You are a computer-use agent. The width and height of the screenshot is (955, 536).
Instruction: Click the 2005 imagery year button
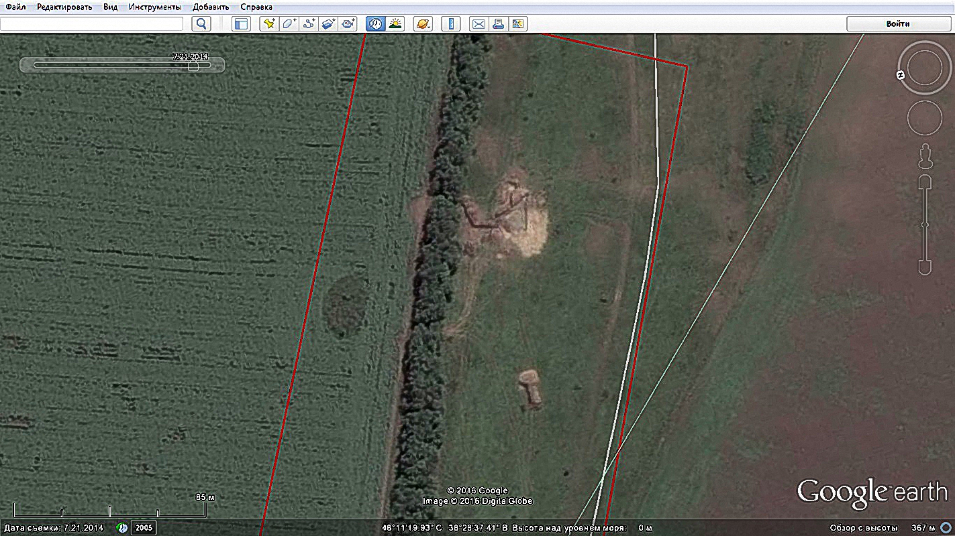tap(144, 528)
